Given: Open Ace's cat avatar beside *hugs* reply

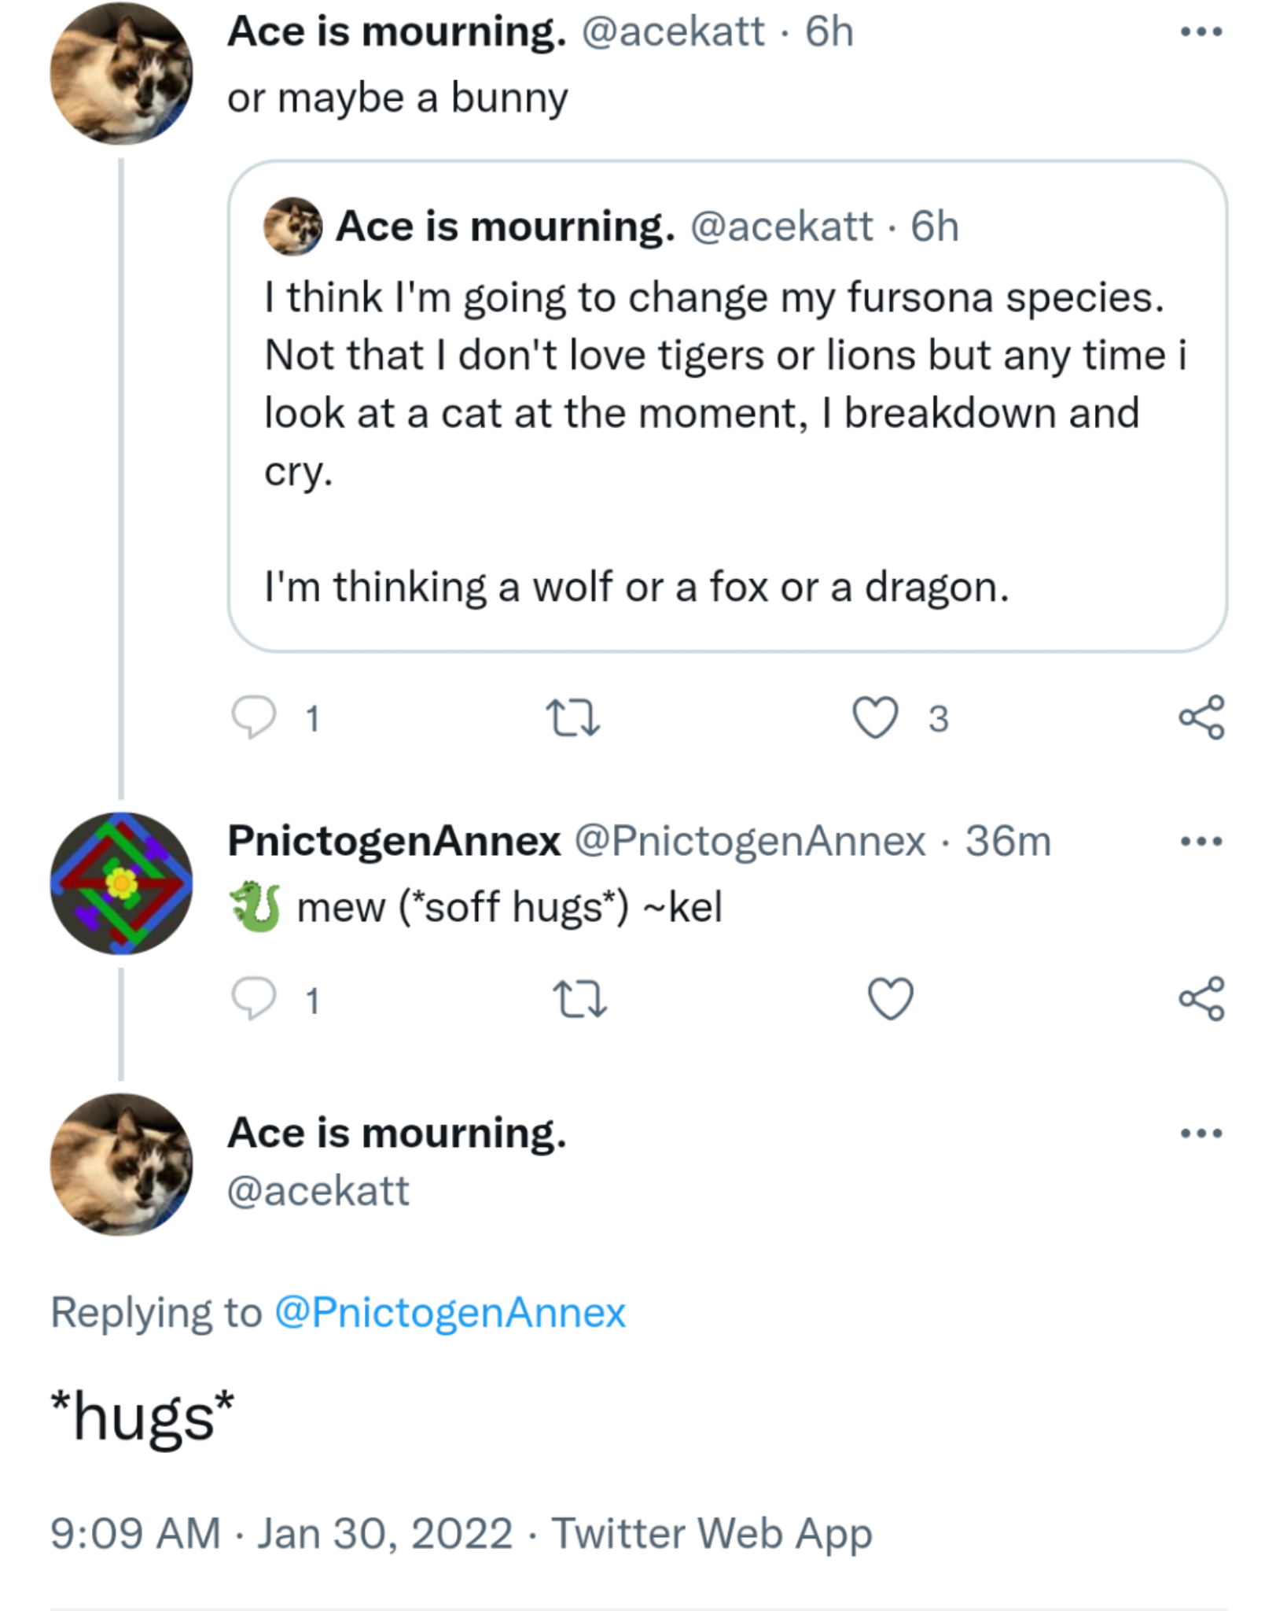Looking at the screenshot, I should (121, 1164).
